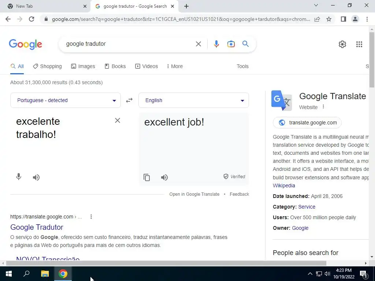Visit translate.google.com button
This screenshot has width=375, height=281.
tap(307, 123)
